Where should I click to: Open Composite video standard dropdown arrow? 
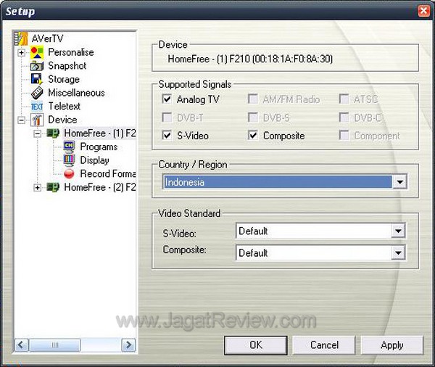[x=398, y=252]
